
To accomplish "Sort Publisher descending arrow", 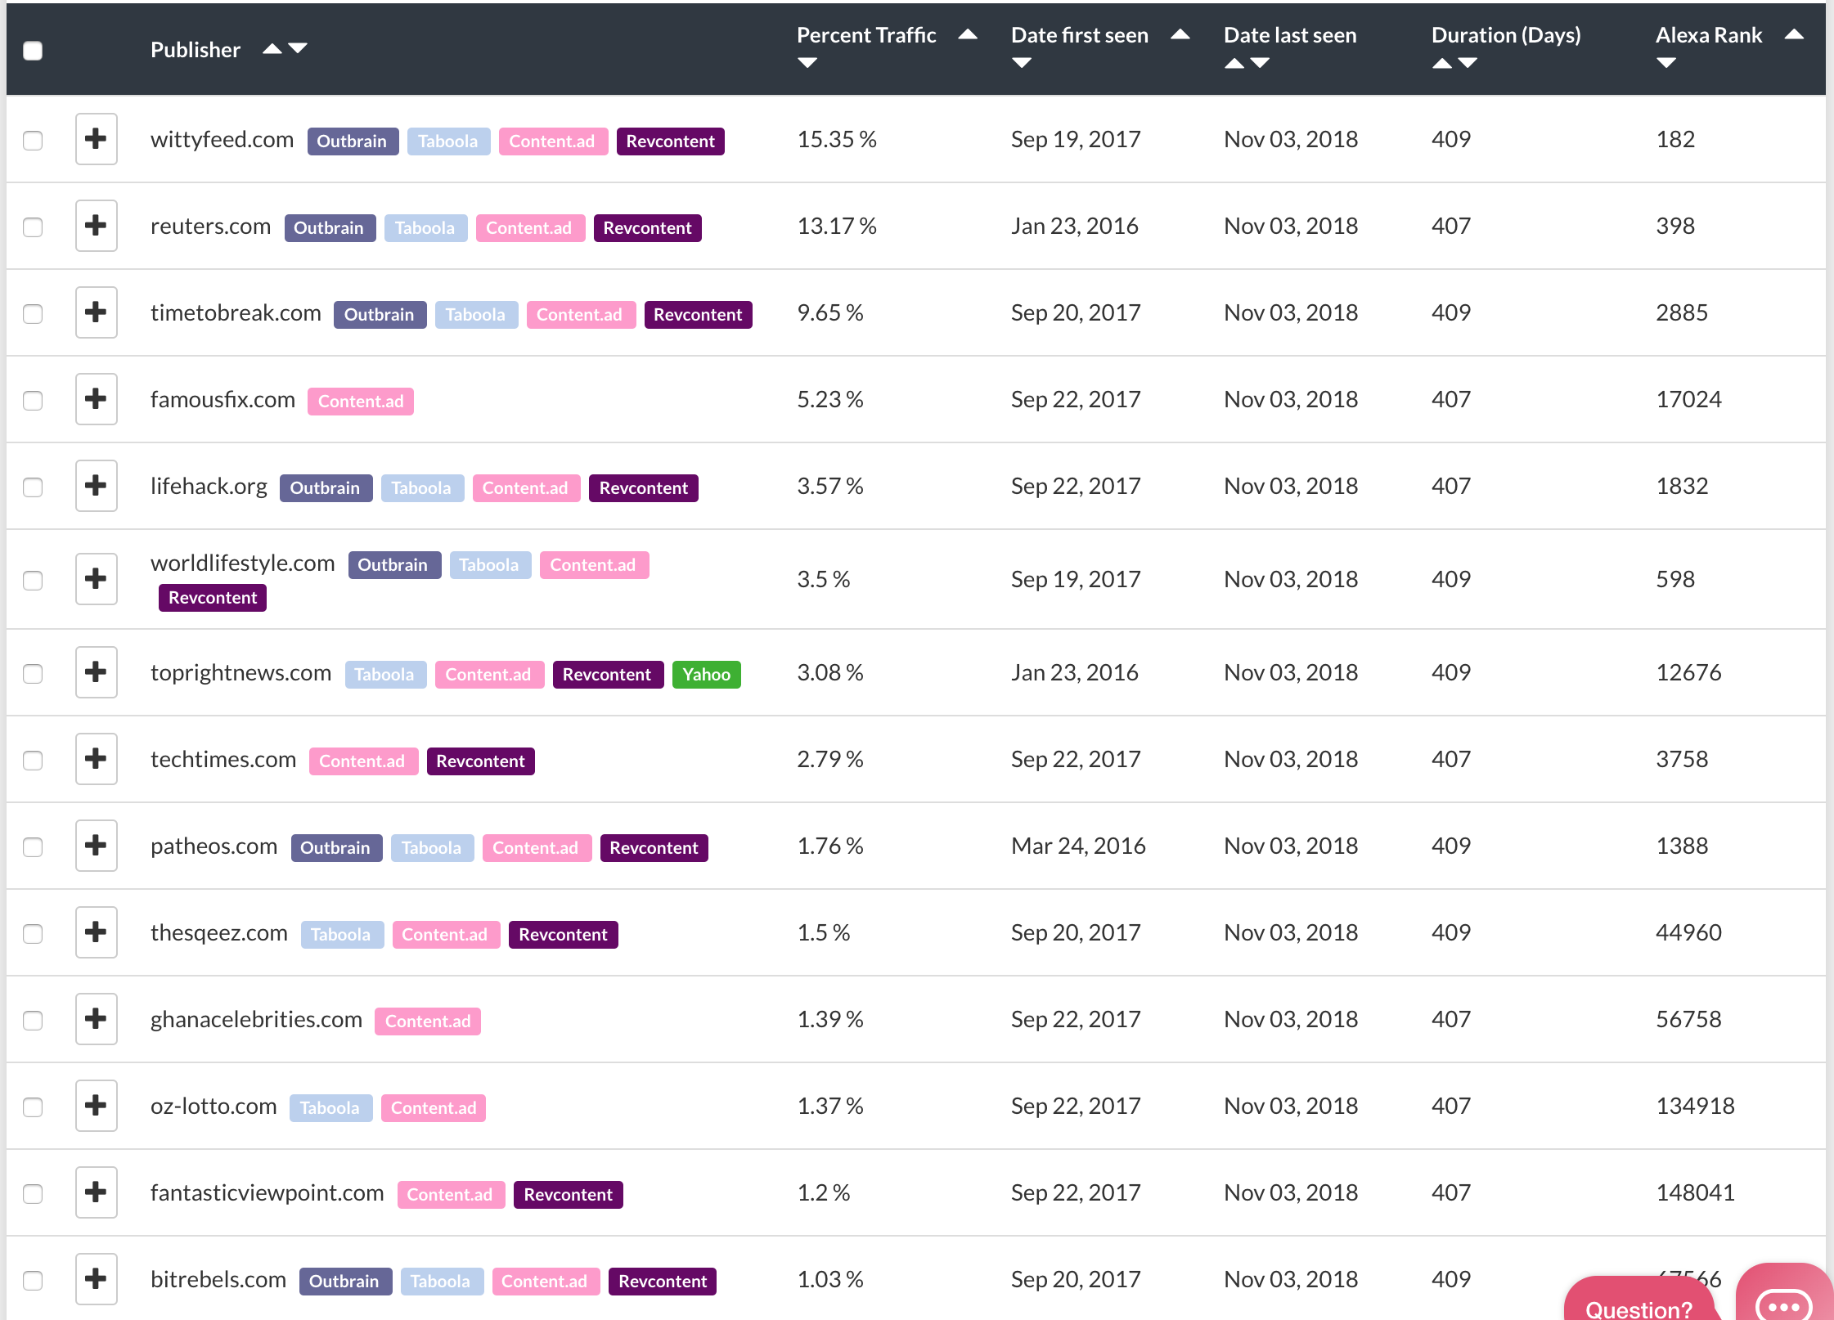I will pos(298,49).
